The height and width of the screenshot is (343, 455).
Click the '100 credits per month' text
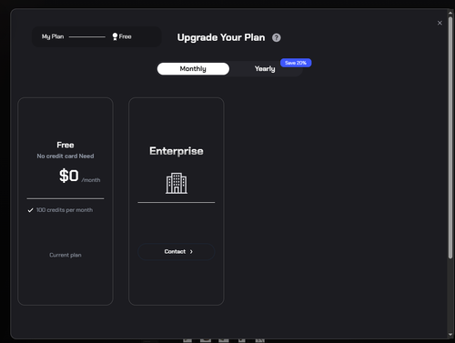(x=65, y=210)
